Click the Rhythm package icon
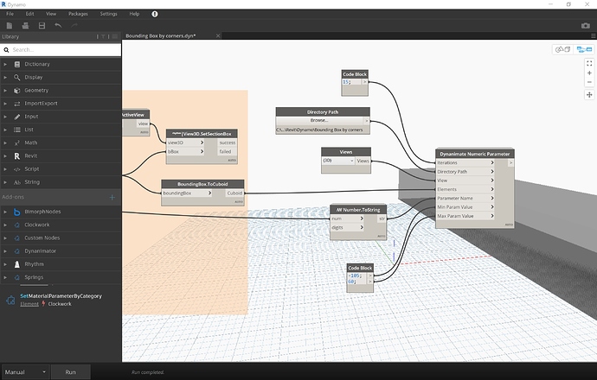597x380 pixels. (x=16, y=264)
